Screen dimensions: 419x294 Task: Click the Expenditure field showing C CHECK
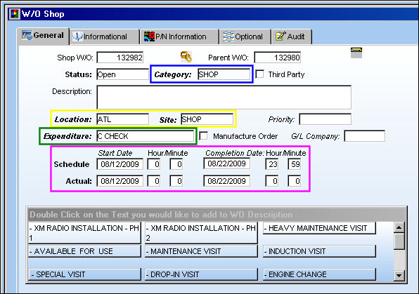pos(146,136)
